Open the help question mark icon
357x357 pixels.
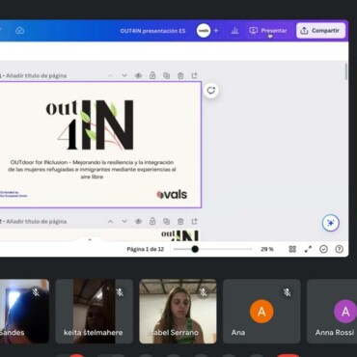tap(339, 249)
